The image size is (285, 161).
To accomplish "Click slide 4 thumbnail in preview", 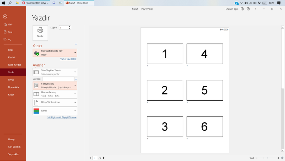I will click(x=205, y=54).
